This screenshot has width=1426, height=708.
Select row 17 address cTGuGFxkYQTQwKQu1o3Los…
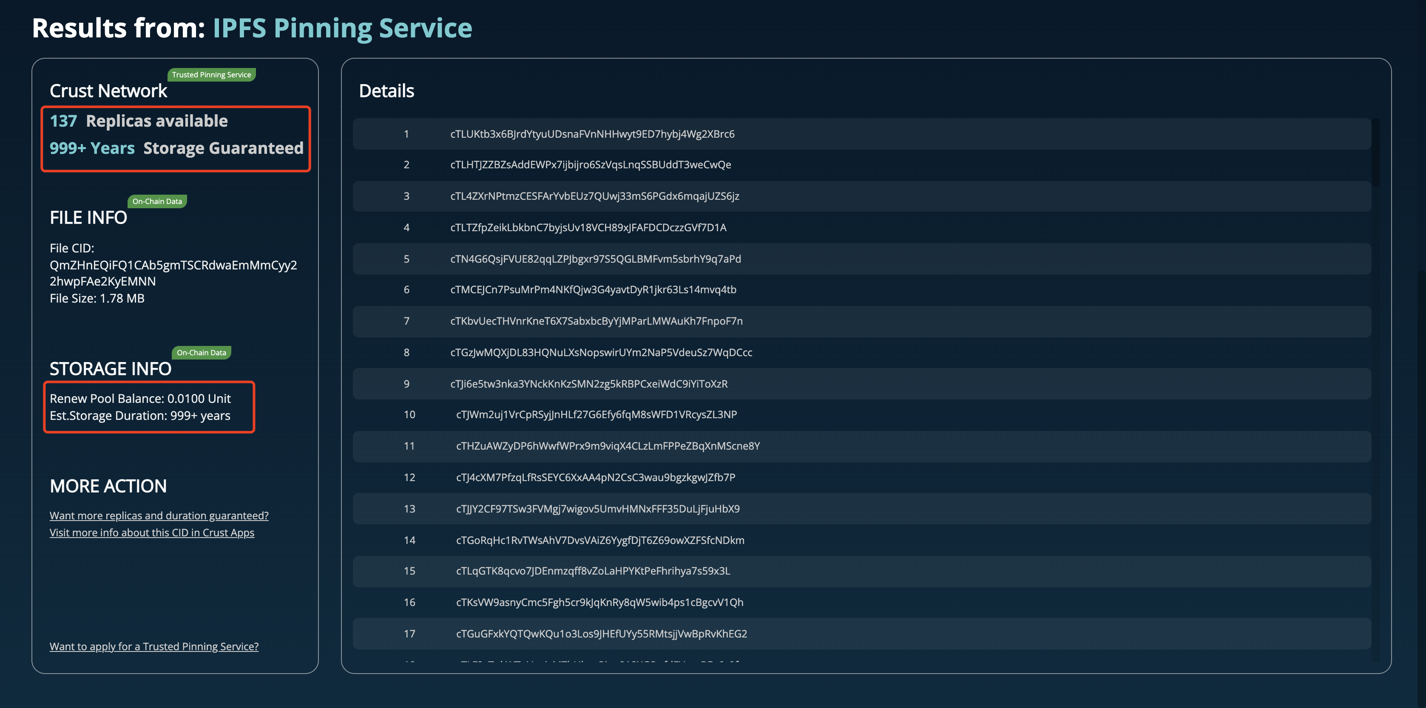(602, 634)
